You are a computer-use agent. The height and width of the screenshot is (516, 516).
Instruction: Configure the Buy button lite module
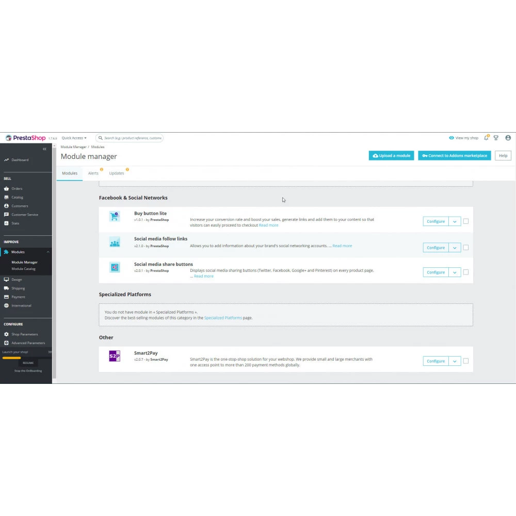[x=436, y=221]
